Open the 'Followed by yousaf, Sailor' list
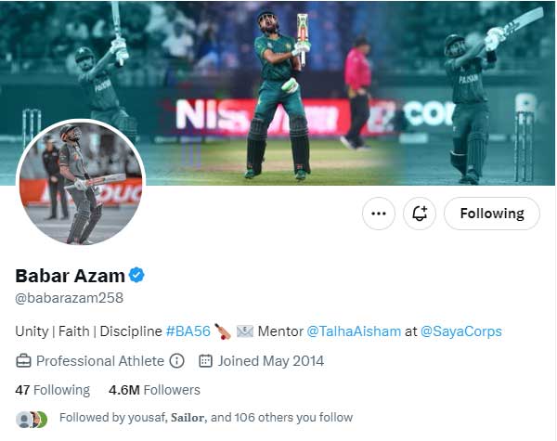 tap(205, 418)
